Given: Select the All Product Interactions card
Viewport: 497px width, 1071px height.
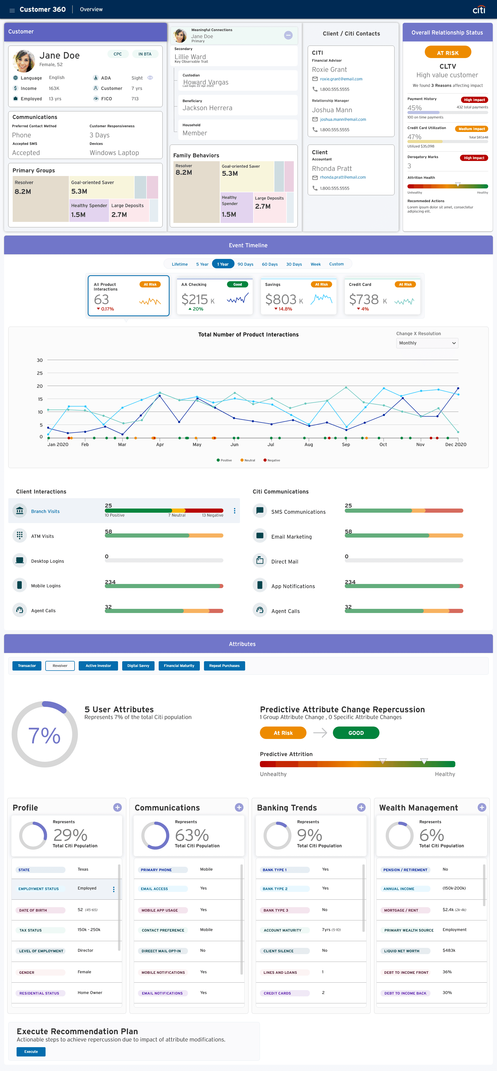Looking at the screenshot, I should click(x=129, y=295).
